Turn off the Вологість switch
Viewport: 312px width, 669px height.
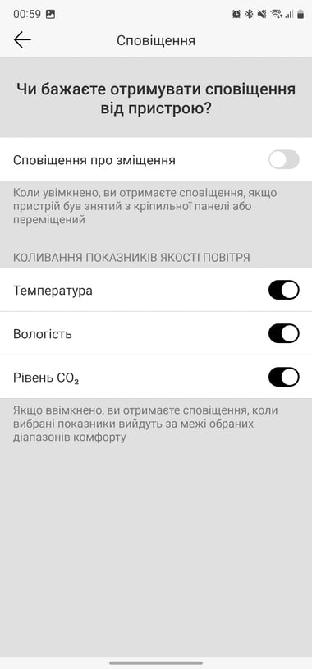(x=284, y=333)
